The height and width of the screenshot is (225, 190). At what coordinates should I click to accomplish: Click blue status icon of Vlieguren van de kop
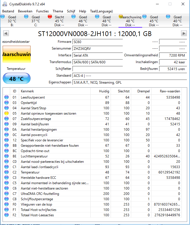6,204
